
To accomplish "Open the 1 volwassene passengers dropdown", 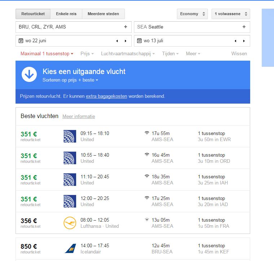I will [231, 14].
